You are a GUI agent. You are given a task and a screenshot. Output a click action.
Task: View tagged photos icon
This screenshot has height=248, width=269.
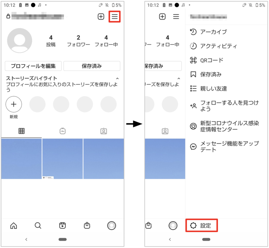pos(103,131)
